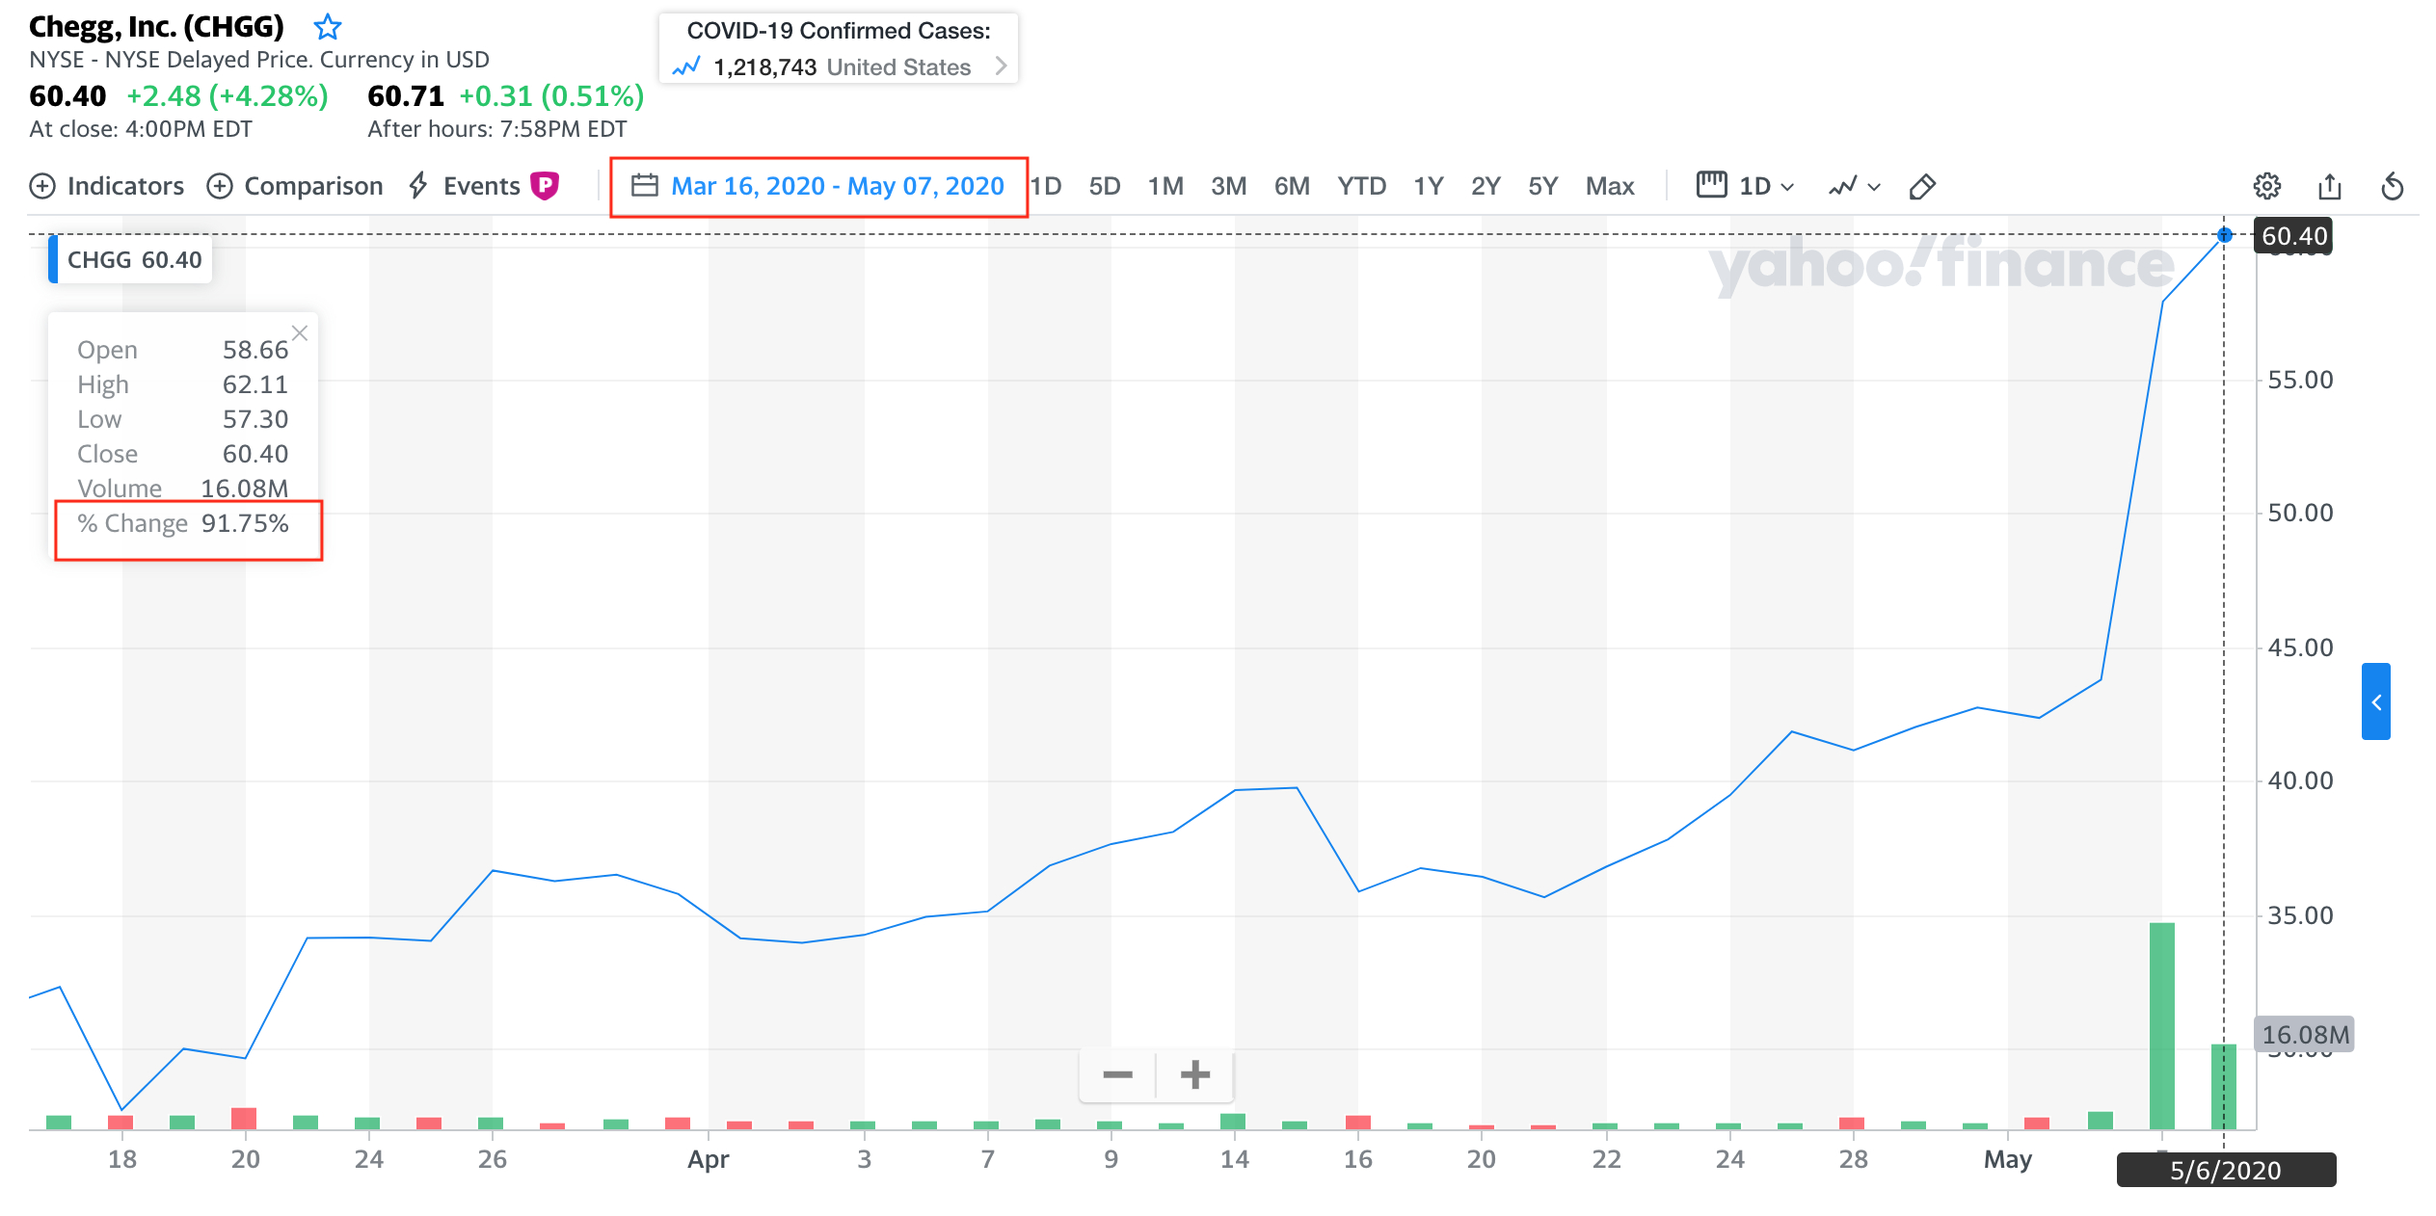Click the calendar icon in date range
The width and height of the screenshot is (2436, 1216).
coord(644,185)
